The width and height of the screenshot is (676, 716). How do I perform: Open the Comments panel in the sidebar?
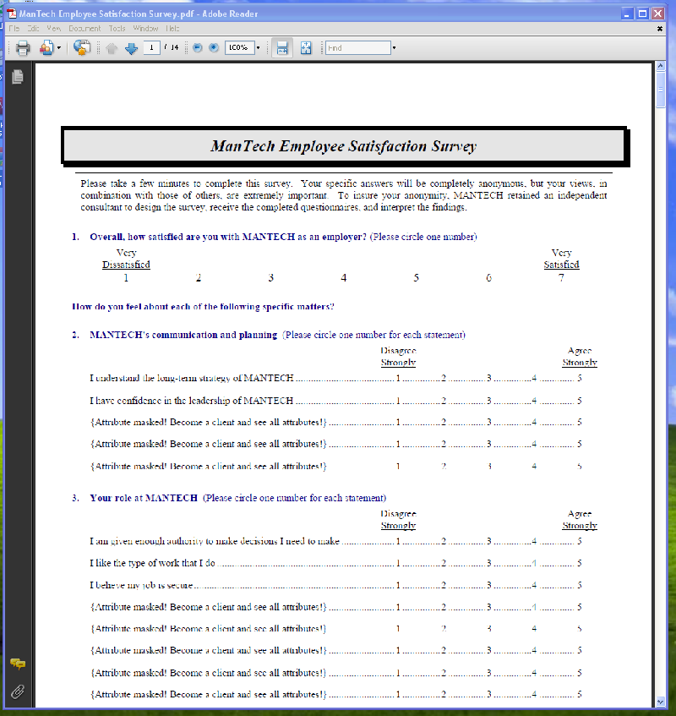(17, 664)
